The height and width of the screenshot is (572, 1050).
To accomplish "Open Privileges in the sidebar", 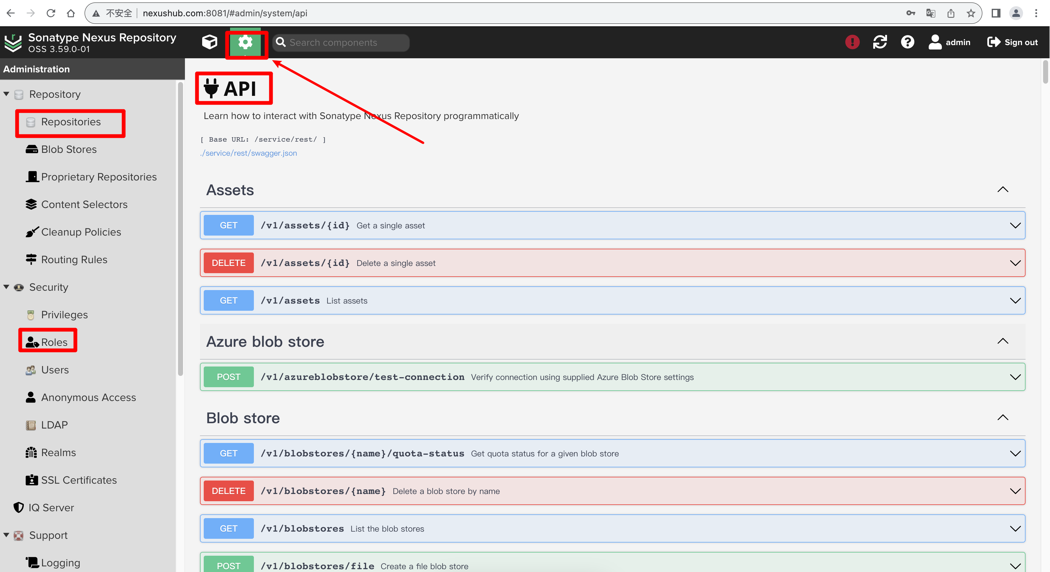I will tap(57, 315).
